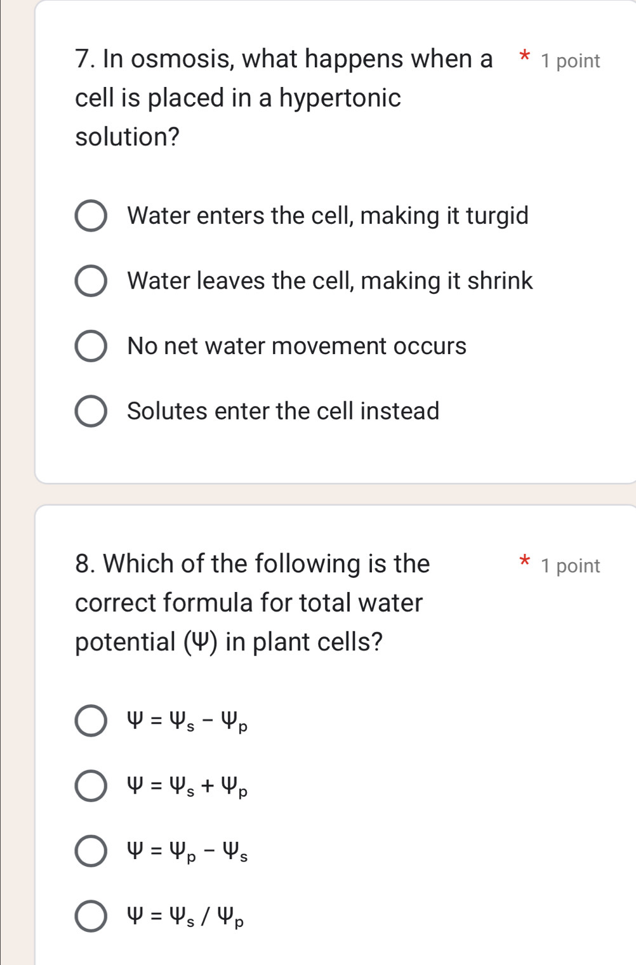Click the "1 point" label on question 7
Viewport: 636px width, 965px height.
(570, 60)
